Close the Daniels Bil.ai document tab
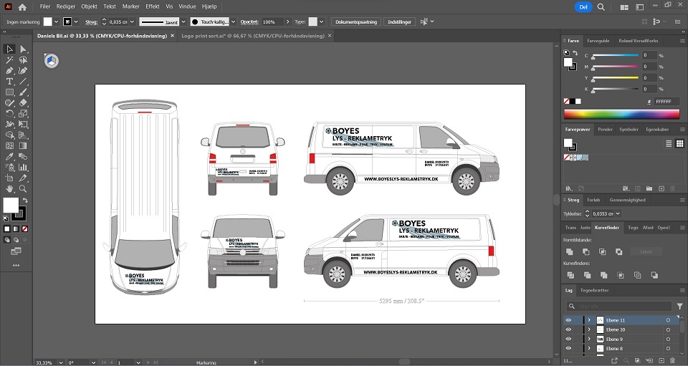 pyautogui.click(x=172, y=36)
